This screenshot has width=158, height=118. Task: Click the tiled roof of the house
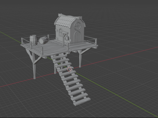65,22
